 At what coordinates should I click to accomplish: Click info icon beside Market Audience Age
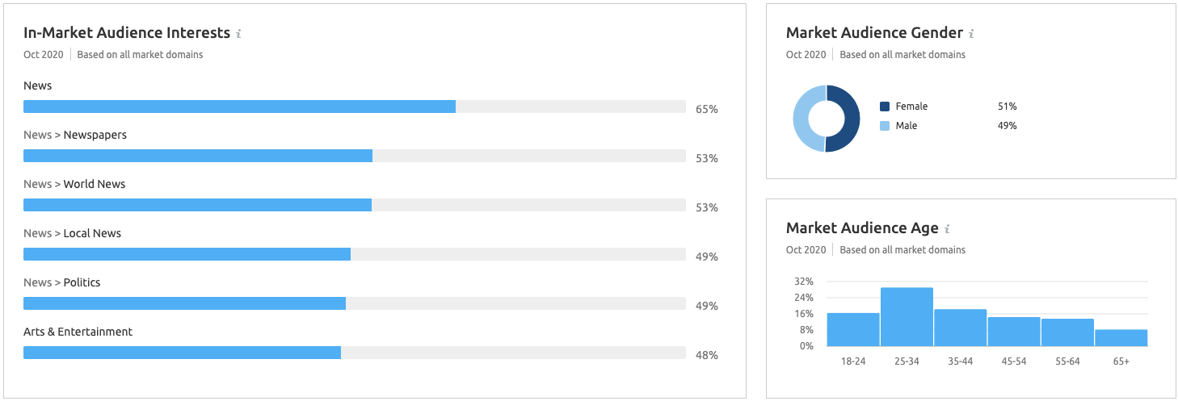[947, 229]
